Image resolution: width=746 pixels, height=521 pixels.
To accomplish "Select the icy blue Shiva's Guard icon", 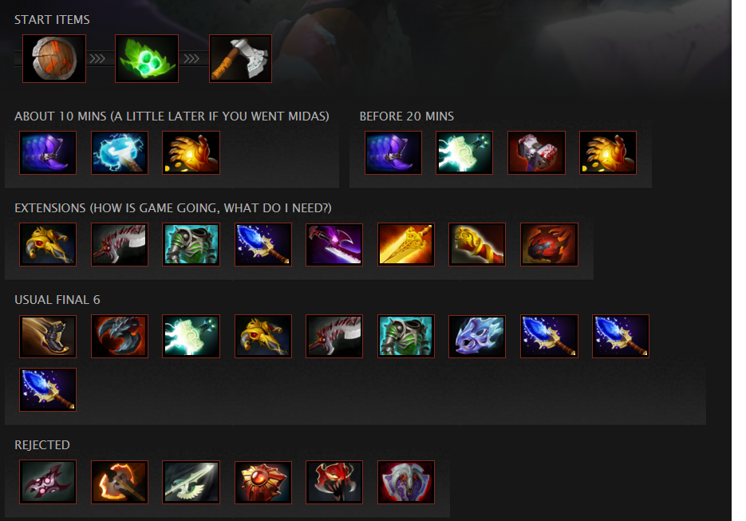I will (477, 337).
